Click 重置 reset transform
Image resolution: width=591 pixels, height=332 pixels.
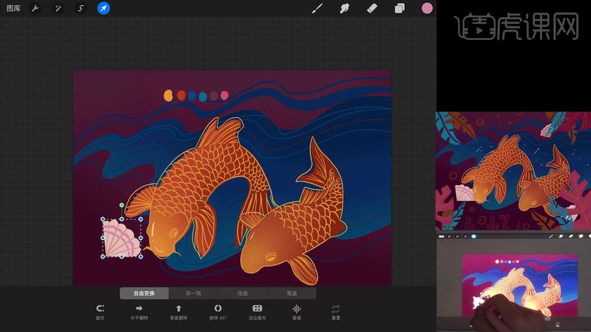(335, 312)
